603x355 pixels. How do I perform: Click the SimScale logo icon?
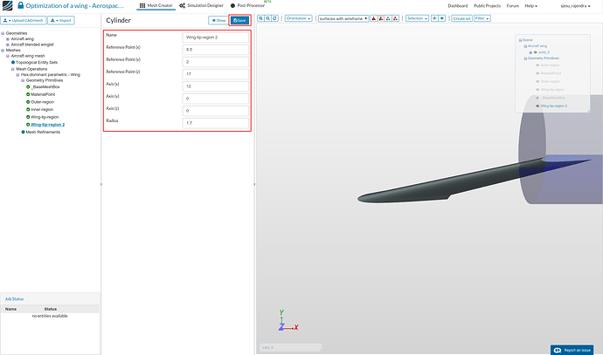point(7,5)
